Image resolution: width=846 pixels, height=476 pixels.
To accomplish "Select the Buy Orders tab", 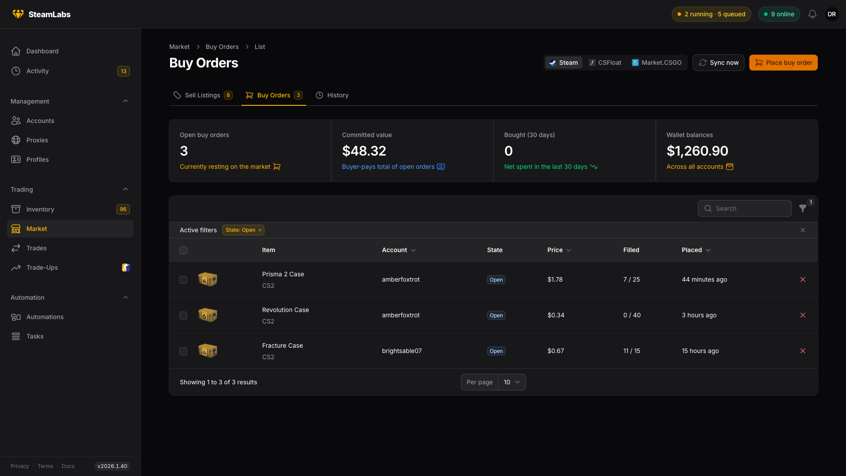I will click(x=274, y=95).
